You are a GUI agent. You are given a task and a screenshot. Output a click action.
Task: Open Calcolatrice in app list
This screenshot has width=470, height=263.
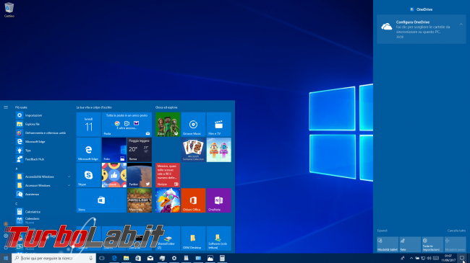point(44,212)
